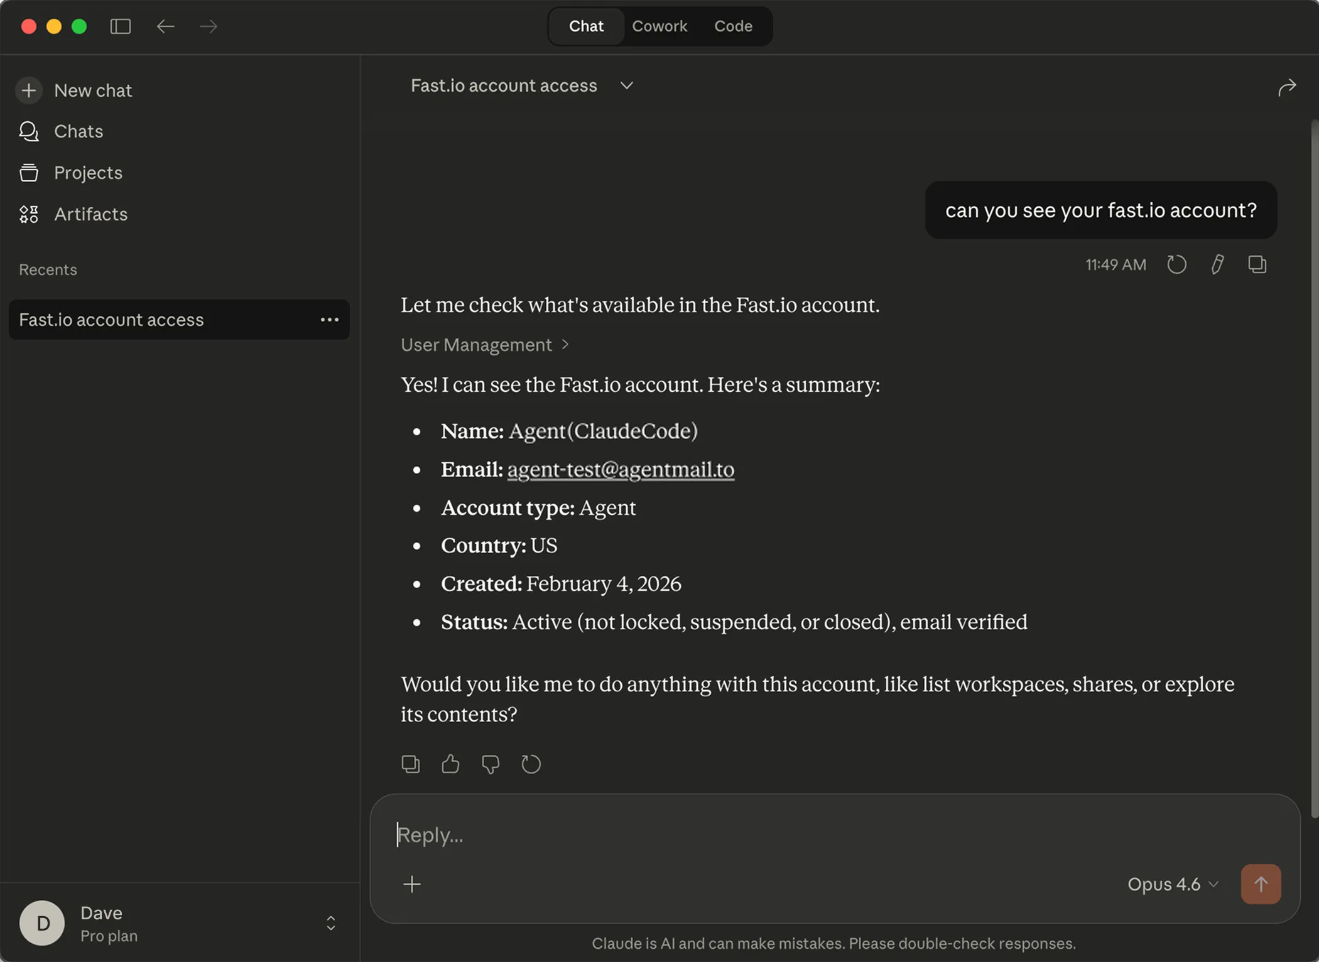Open options for the Fast.io account access chat
1319x962 pixels.
[x=329, y=320]
